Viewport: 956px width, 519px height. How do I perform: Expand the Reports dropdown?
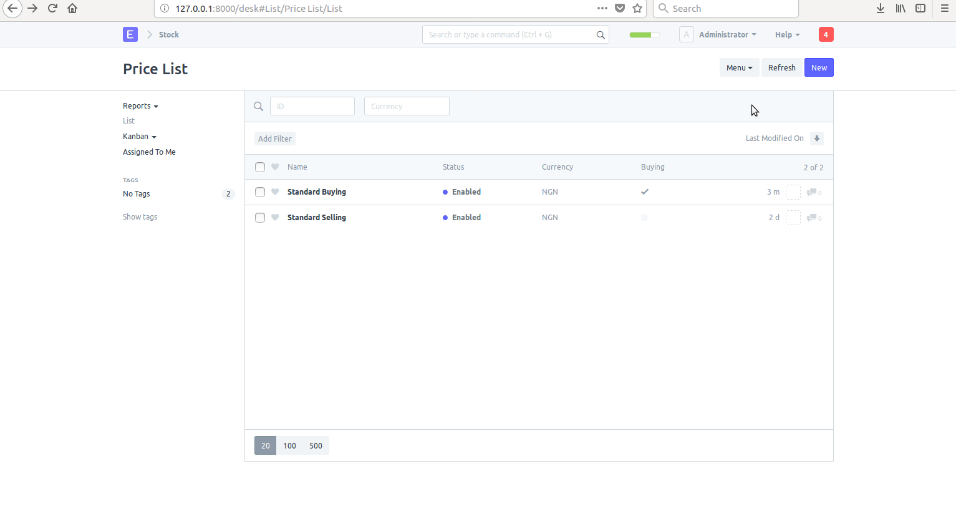click(x=140, y=105)
